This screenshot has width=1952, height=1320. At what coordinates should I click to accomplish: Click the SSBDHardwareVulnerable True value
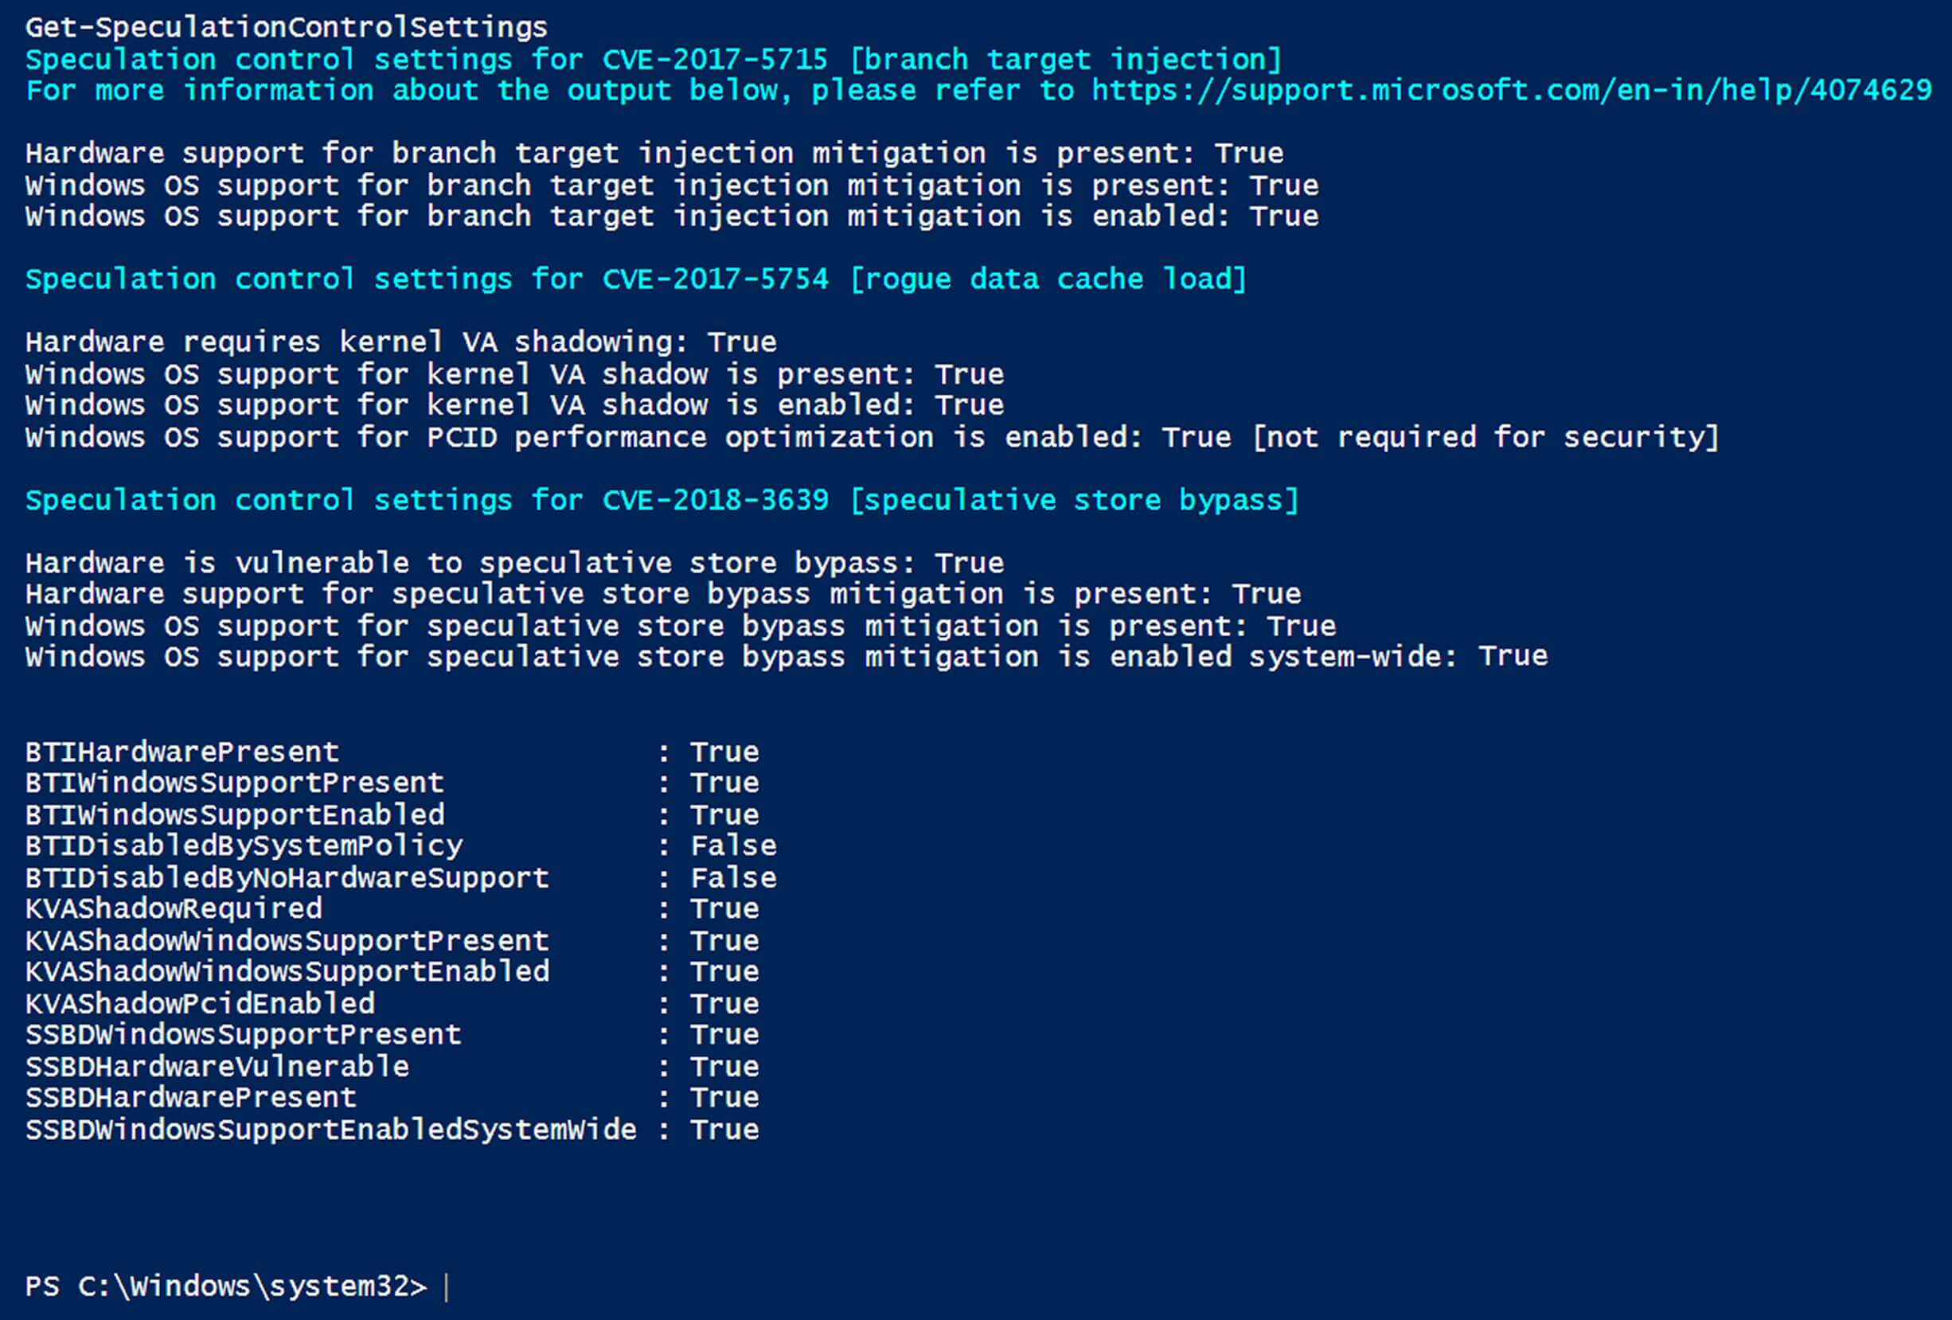pyautogui.click(x=724, y=1066)
